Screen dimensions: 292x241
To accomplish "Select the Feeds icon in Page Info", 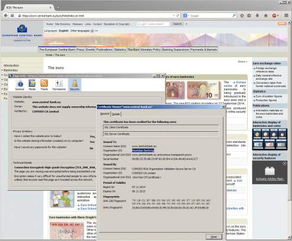I will 44,85.
